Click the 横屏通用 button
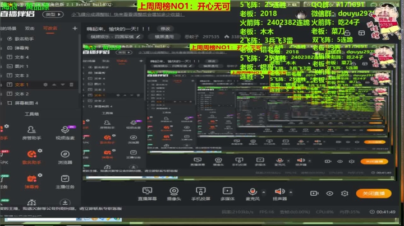Viewport: 404px width, 226px height. pos(164,37)
